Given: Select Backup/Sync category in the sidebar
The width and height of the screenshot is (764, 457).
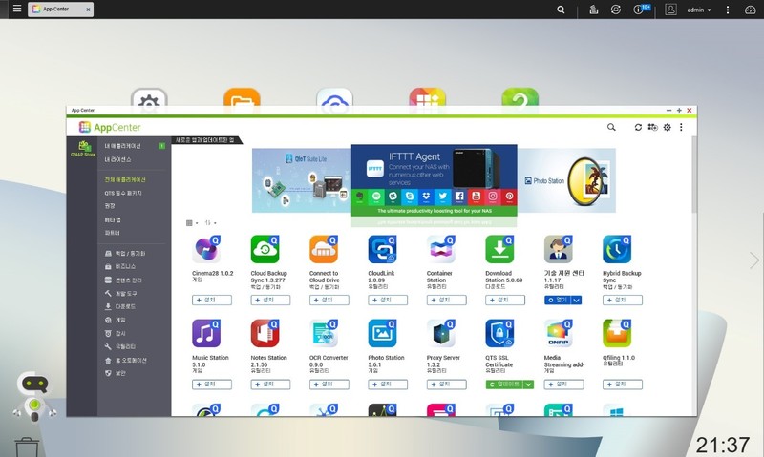Looking at the screenshot, I should 125,254.
